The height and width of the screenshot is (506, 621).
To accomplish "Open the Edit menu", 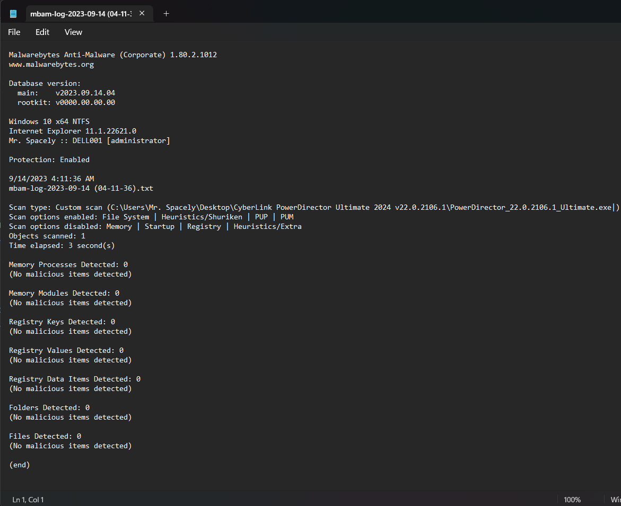I will click(x=42, y=32).
